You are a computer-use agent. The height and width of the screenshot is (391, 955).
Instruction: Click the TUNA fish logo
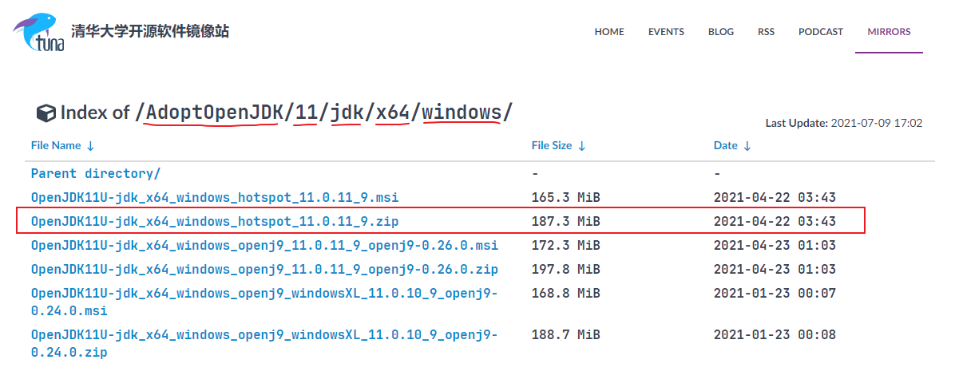click(x=39, y=31)
